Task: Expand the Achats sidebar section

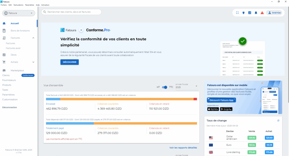Action: (33, 62)
